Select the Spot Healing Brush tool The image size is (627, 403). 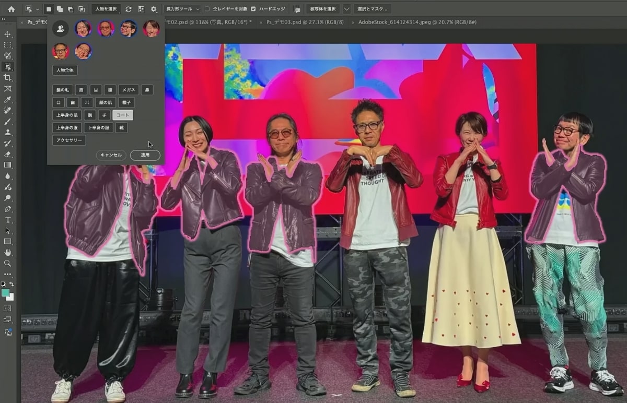(x=7, y=111)
